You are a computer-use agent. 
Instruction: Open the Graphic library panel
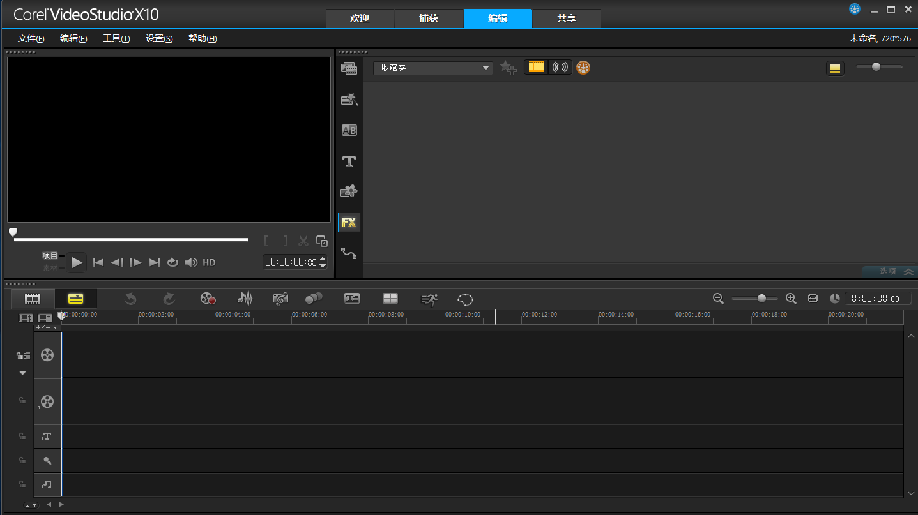pyautogui.click(x=349, y=191)
